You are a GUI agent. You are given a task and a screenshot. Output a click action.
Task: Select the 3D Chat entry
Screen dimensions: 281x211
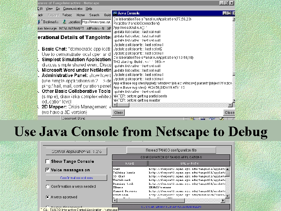(x=119, y=177)
